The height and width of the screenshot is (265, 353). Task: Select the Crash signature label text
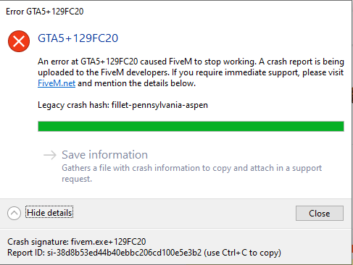point(38,242)
